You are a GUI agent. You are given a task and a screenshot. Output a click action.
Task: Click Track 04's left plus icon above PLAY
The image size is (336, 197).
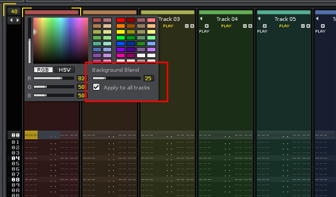click(x=206, y=26)
